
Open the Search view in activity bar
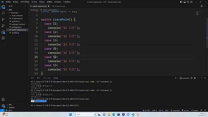coord(3,13)
